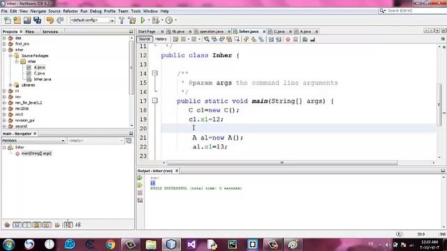Open the Refactor menu
447x251 pixels.
coord(70,11)
